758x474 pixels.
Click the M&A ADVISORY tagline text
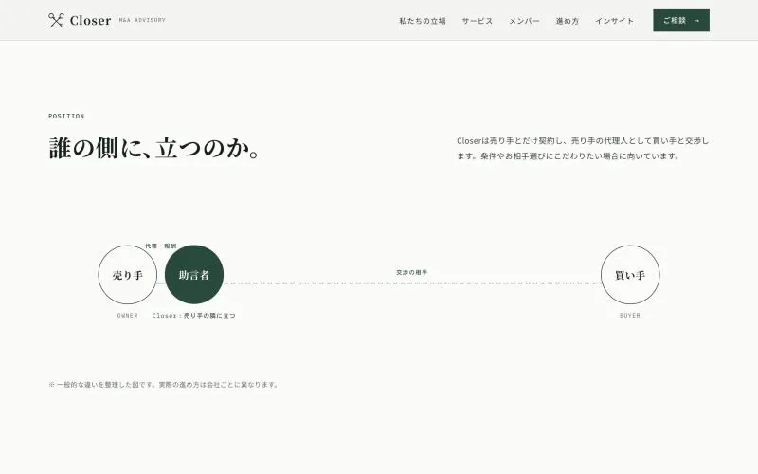pyautogui.click(x=142, y=20)
